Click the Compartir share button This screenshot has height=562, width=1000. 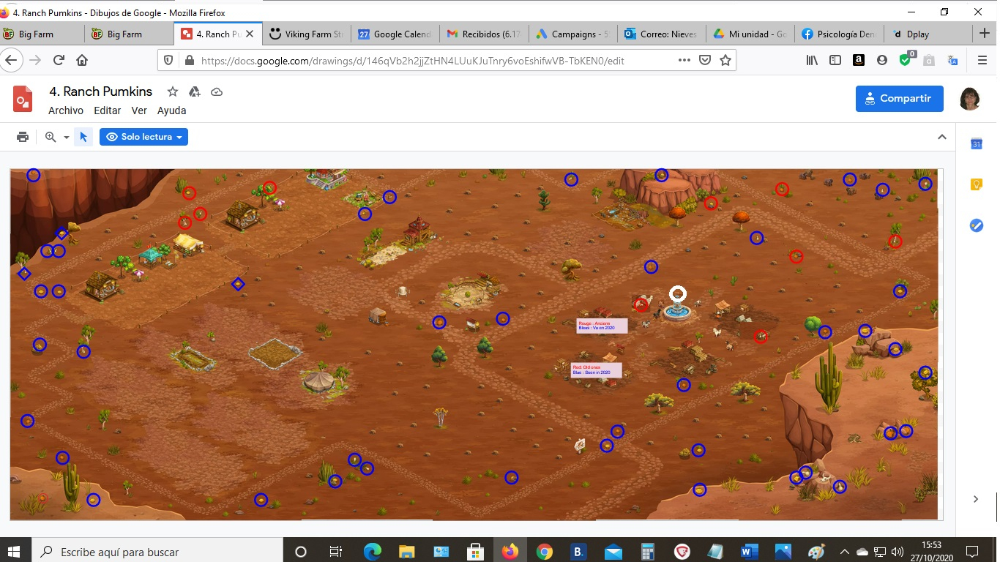point(899,99)
